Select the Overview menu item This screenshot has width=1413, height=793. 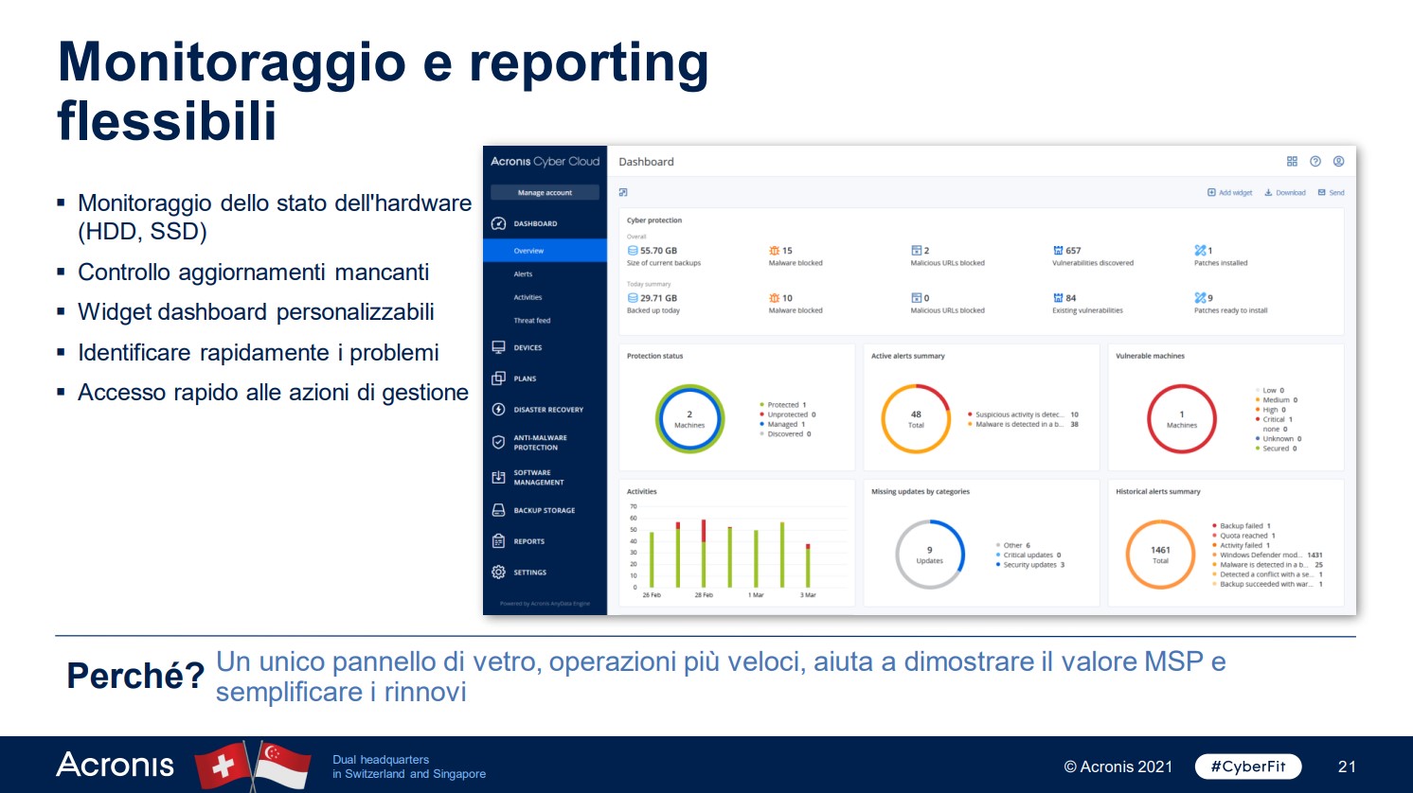(545, 251)
